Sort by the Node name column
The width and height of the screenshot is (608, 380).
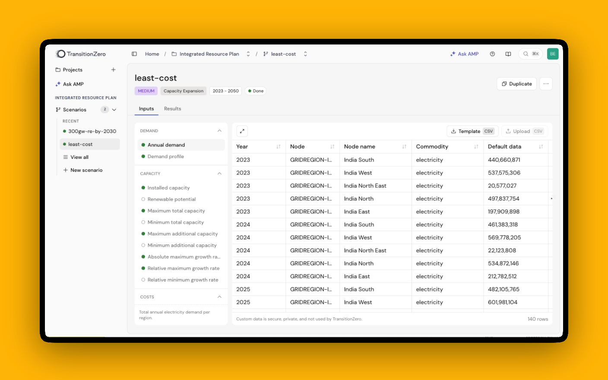[x=404, y=147]
